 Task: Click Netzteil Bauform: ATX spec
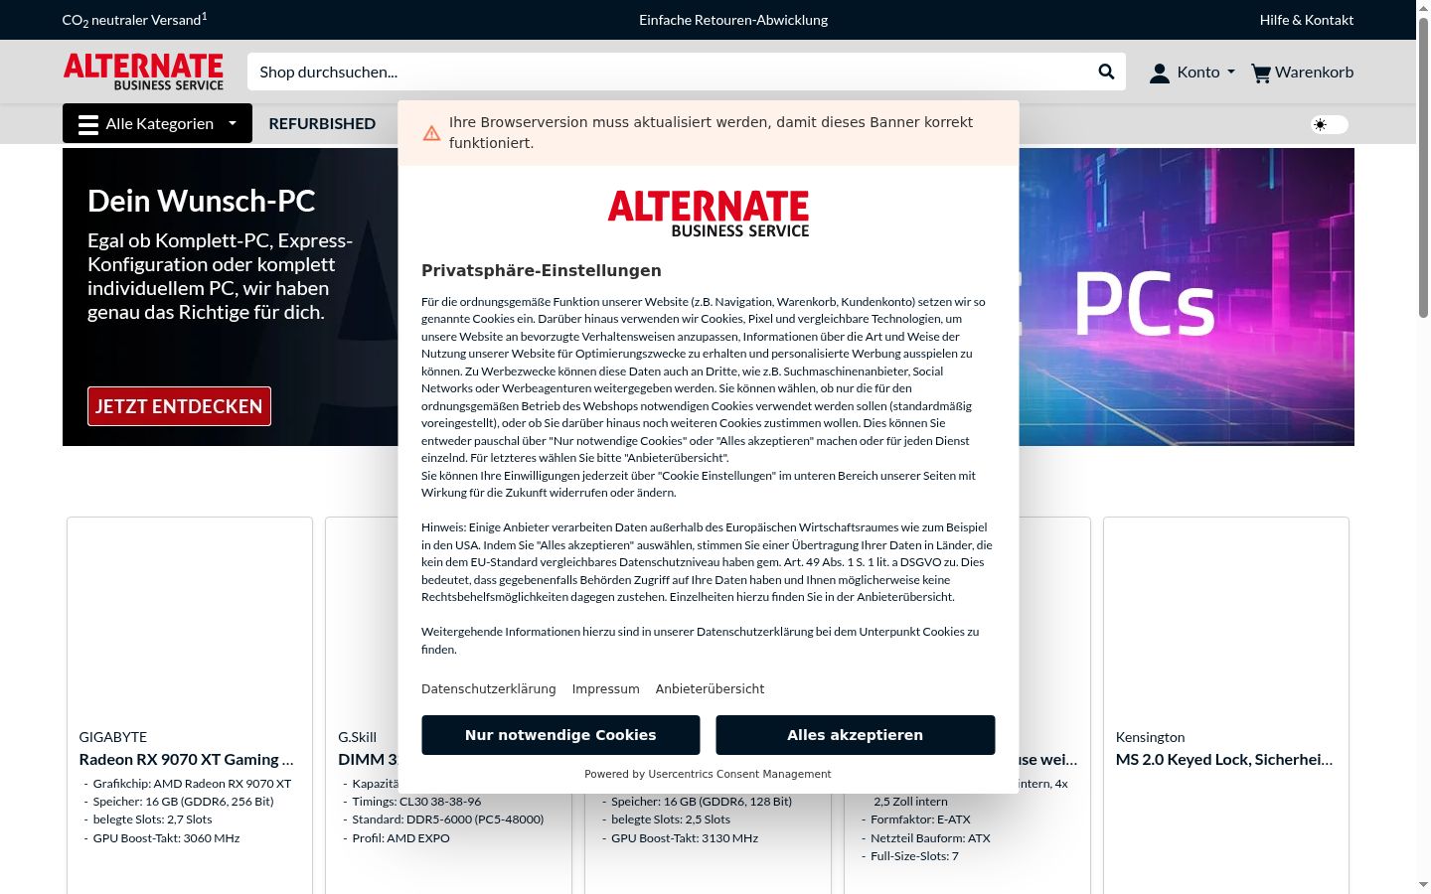coord(930,838)
